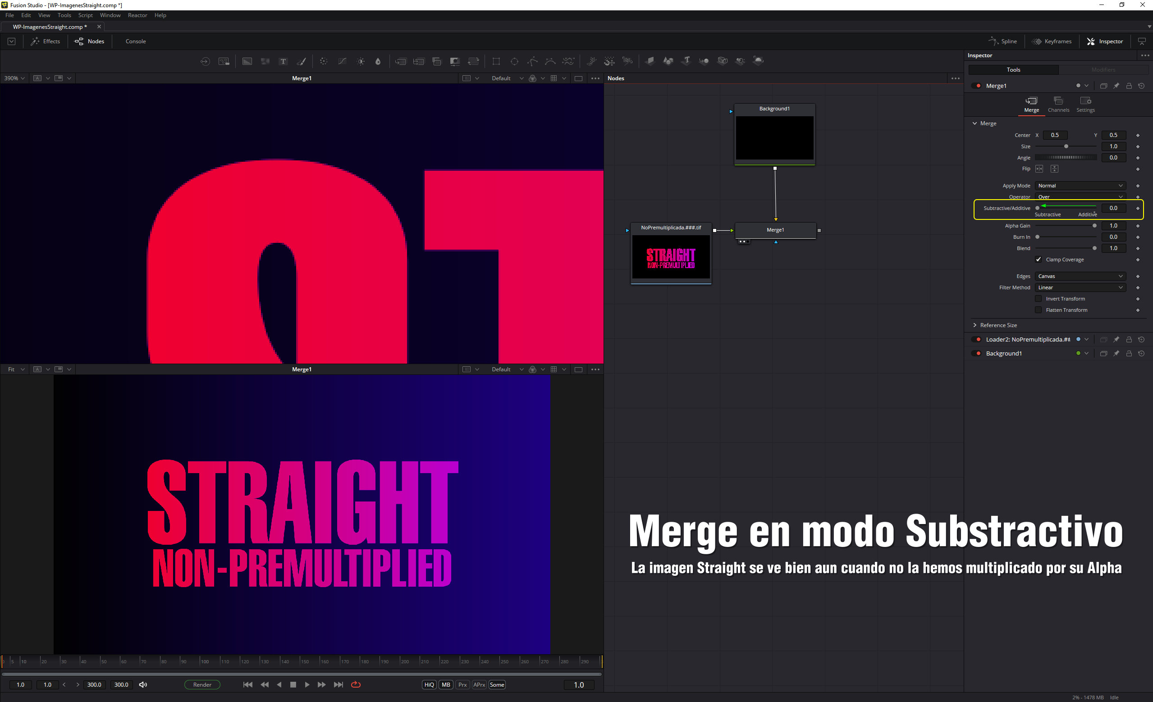Image resolution: width=1153 pixels, height=702 pixels.
Task: Add a Brightness Contrast tool
Action: [361, 61]
